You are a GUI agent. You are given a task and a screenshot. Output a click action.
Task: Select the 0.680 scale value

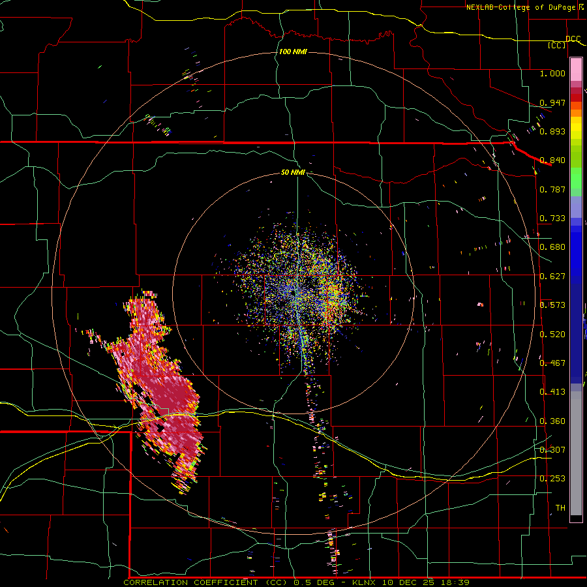(x=552, y=247)
